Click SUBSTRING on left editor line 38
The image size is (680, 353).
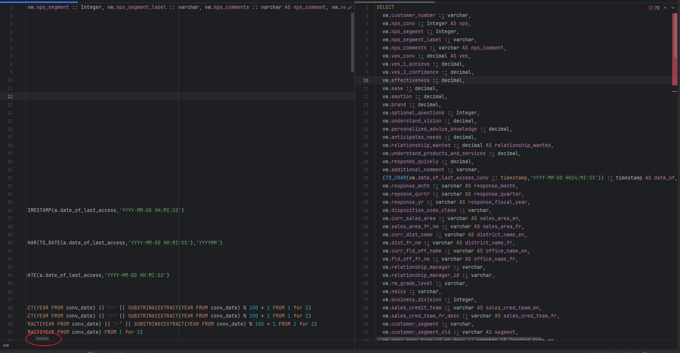(x=141, y=308)
